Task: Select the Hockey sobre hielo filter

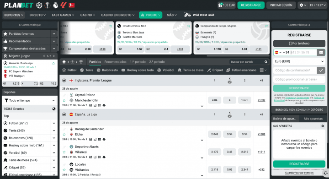Action: tap(138, 70)
